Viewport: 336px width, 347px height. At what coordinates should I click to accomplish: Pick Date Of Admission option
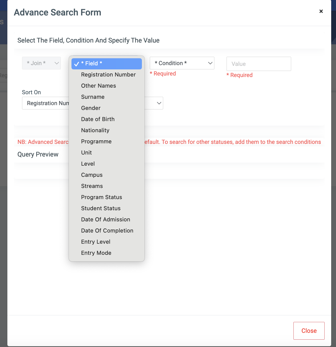click(x=107, y=220)
